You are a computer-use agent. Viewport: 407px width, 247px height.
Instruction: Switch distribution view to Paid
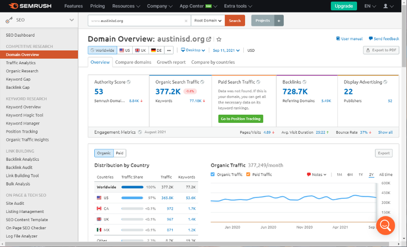(120, 153)
